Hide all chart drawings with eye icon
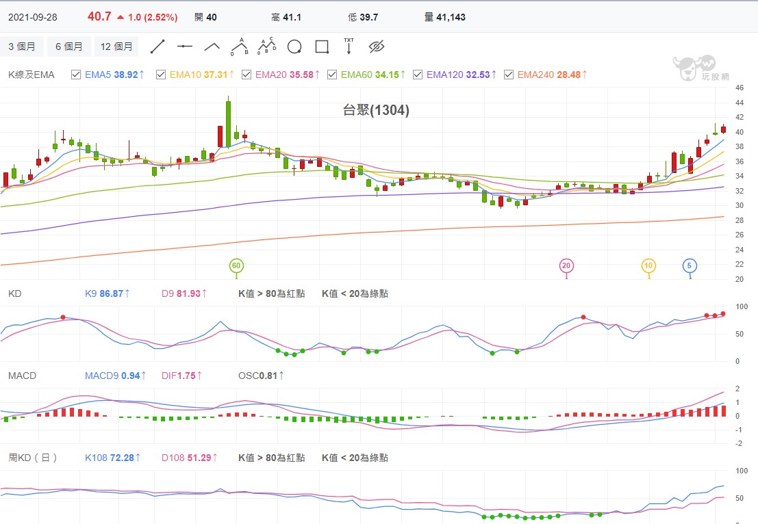The width and height of the screenshot is (758, 524). (376, 47)
